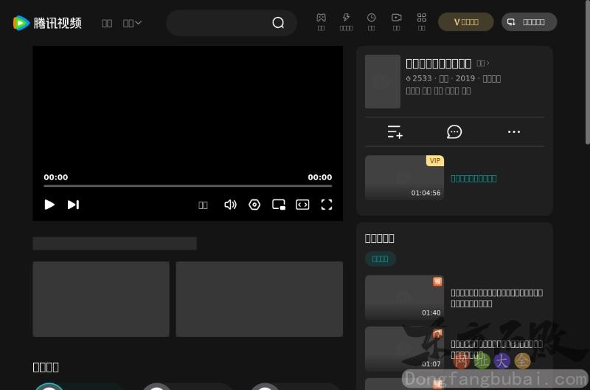Toggle the player's wide theater mode
The height and width of the screenshot is (390, 590).
pyautogui.click(x=302, y=205)
